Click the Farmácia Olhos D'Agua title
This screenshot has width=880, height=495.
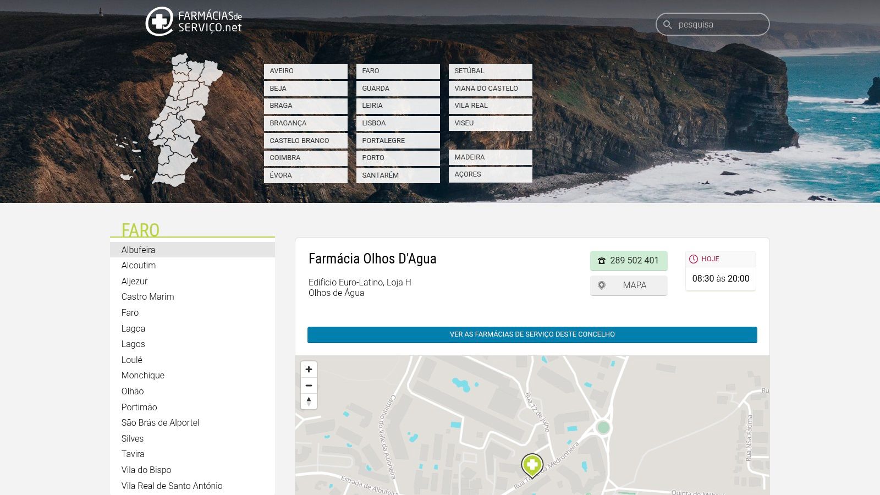(372, 259)
